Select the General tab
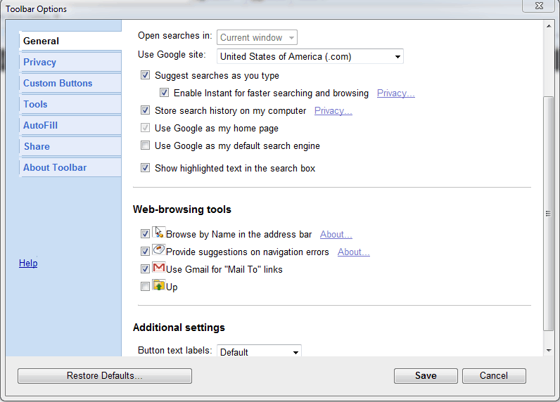The width and height of the screenshot is (560, 402). (x=70, y=41)
